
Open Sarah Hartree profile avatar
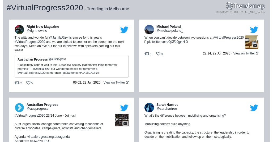[x=149, y=108]
